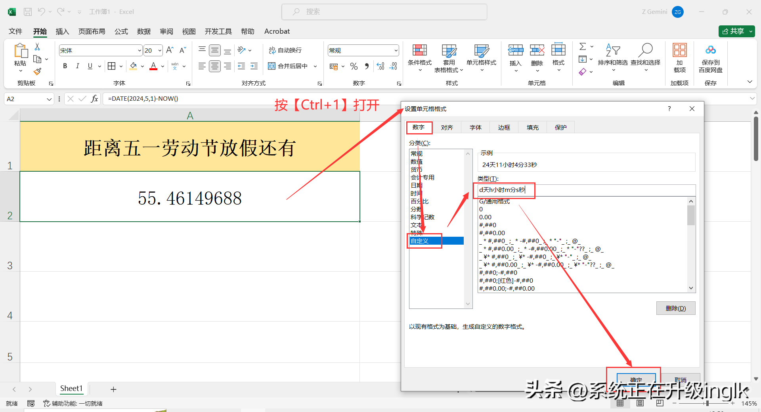
Task: Click the type list scrollbar down arrow
Action: (691, 288)
